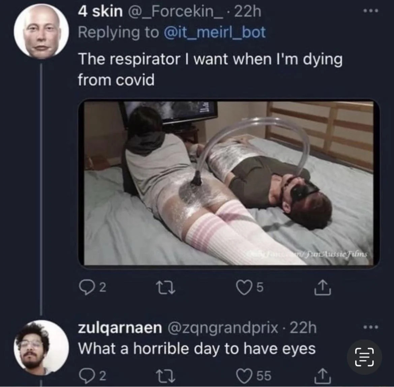Click the 22h timestamp on 4 skin tweet
This screenshot has height=387, width=394.
click(x=247, y=12)
